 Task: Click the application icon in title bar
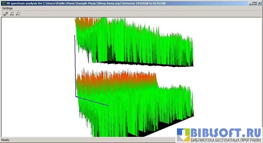coord(3,3)
